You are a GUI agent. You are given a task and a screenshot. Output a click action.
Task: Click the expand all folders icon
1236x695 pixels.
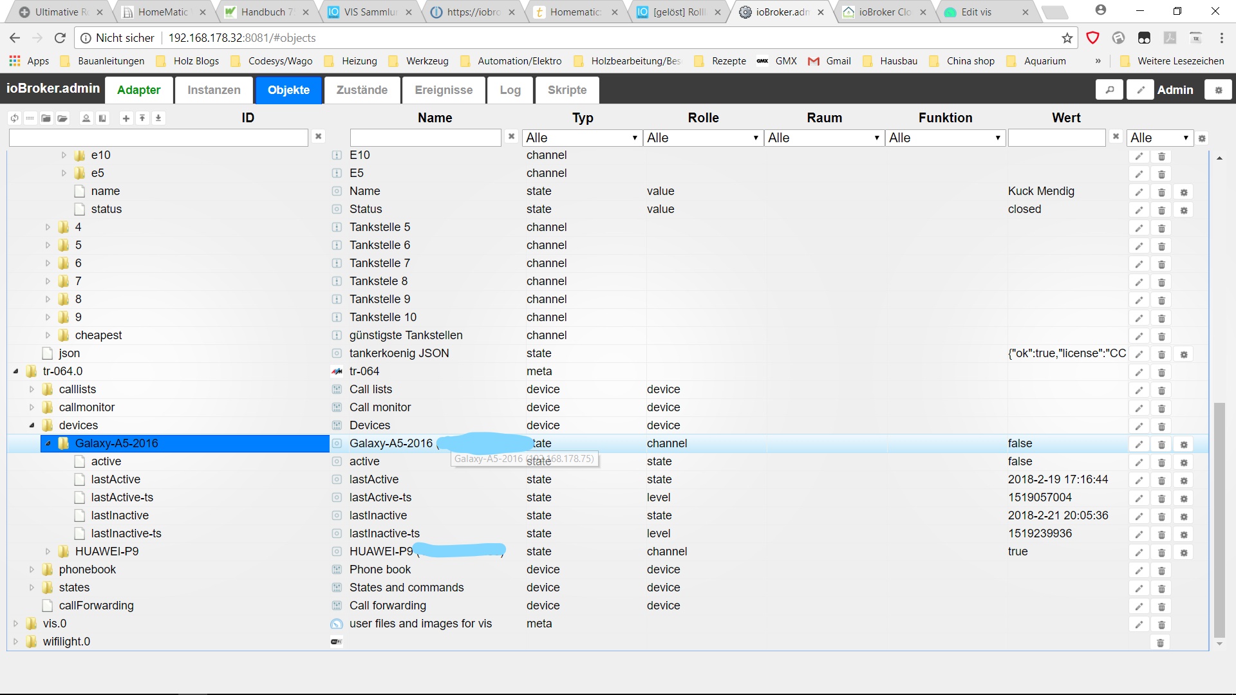click(x=62, y=118)
